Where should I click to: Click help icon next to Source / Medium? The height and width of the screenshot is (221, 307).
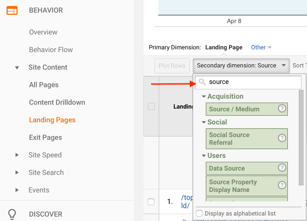pyautogui.click(x=282, y=109)
